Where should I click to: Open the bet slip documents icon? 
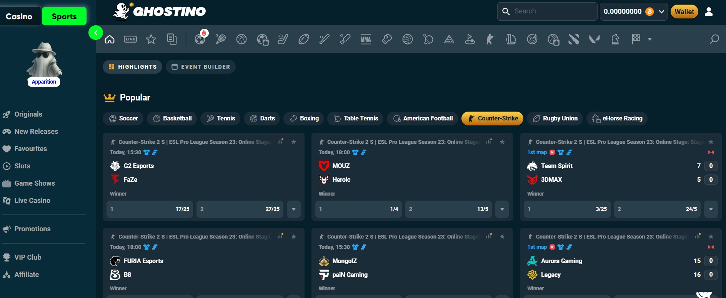[172, 39]
